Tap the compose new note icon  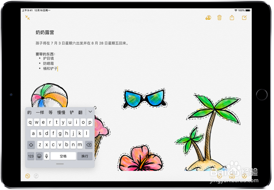[244, 18]
